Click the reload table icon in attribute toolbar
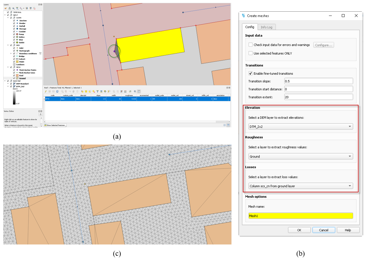 [57, 92]
